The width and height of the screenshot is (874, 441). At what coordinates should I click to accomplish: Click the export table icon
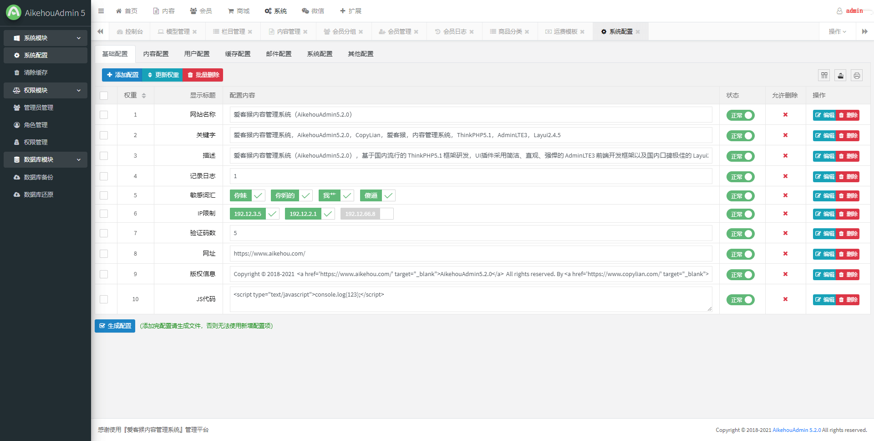point(840,75)
